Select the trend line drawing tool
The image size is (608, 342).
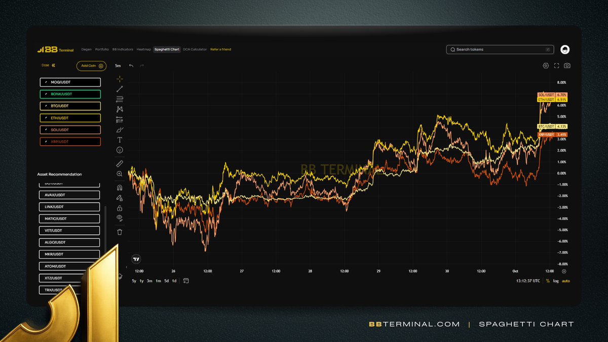120,89
